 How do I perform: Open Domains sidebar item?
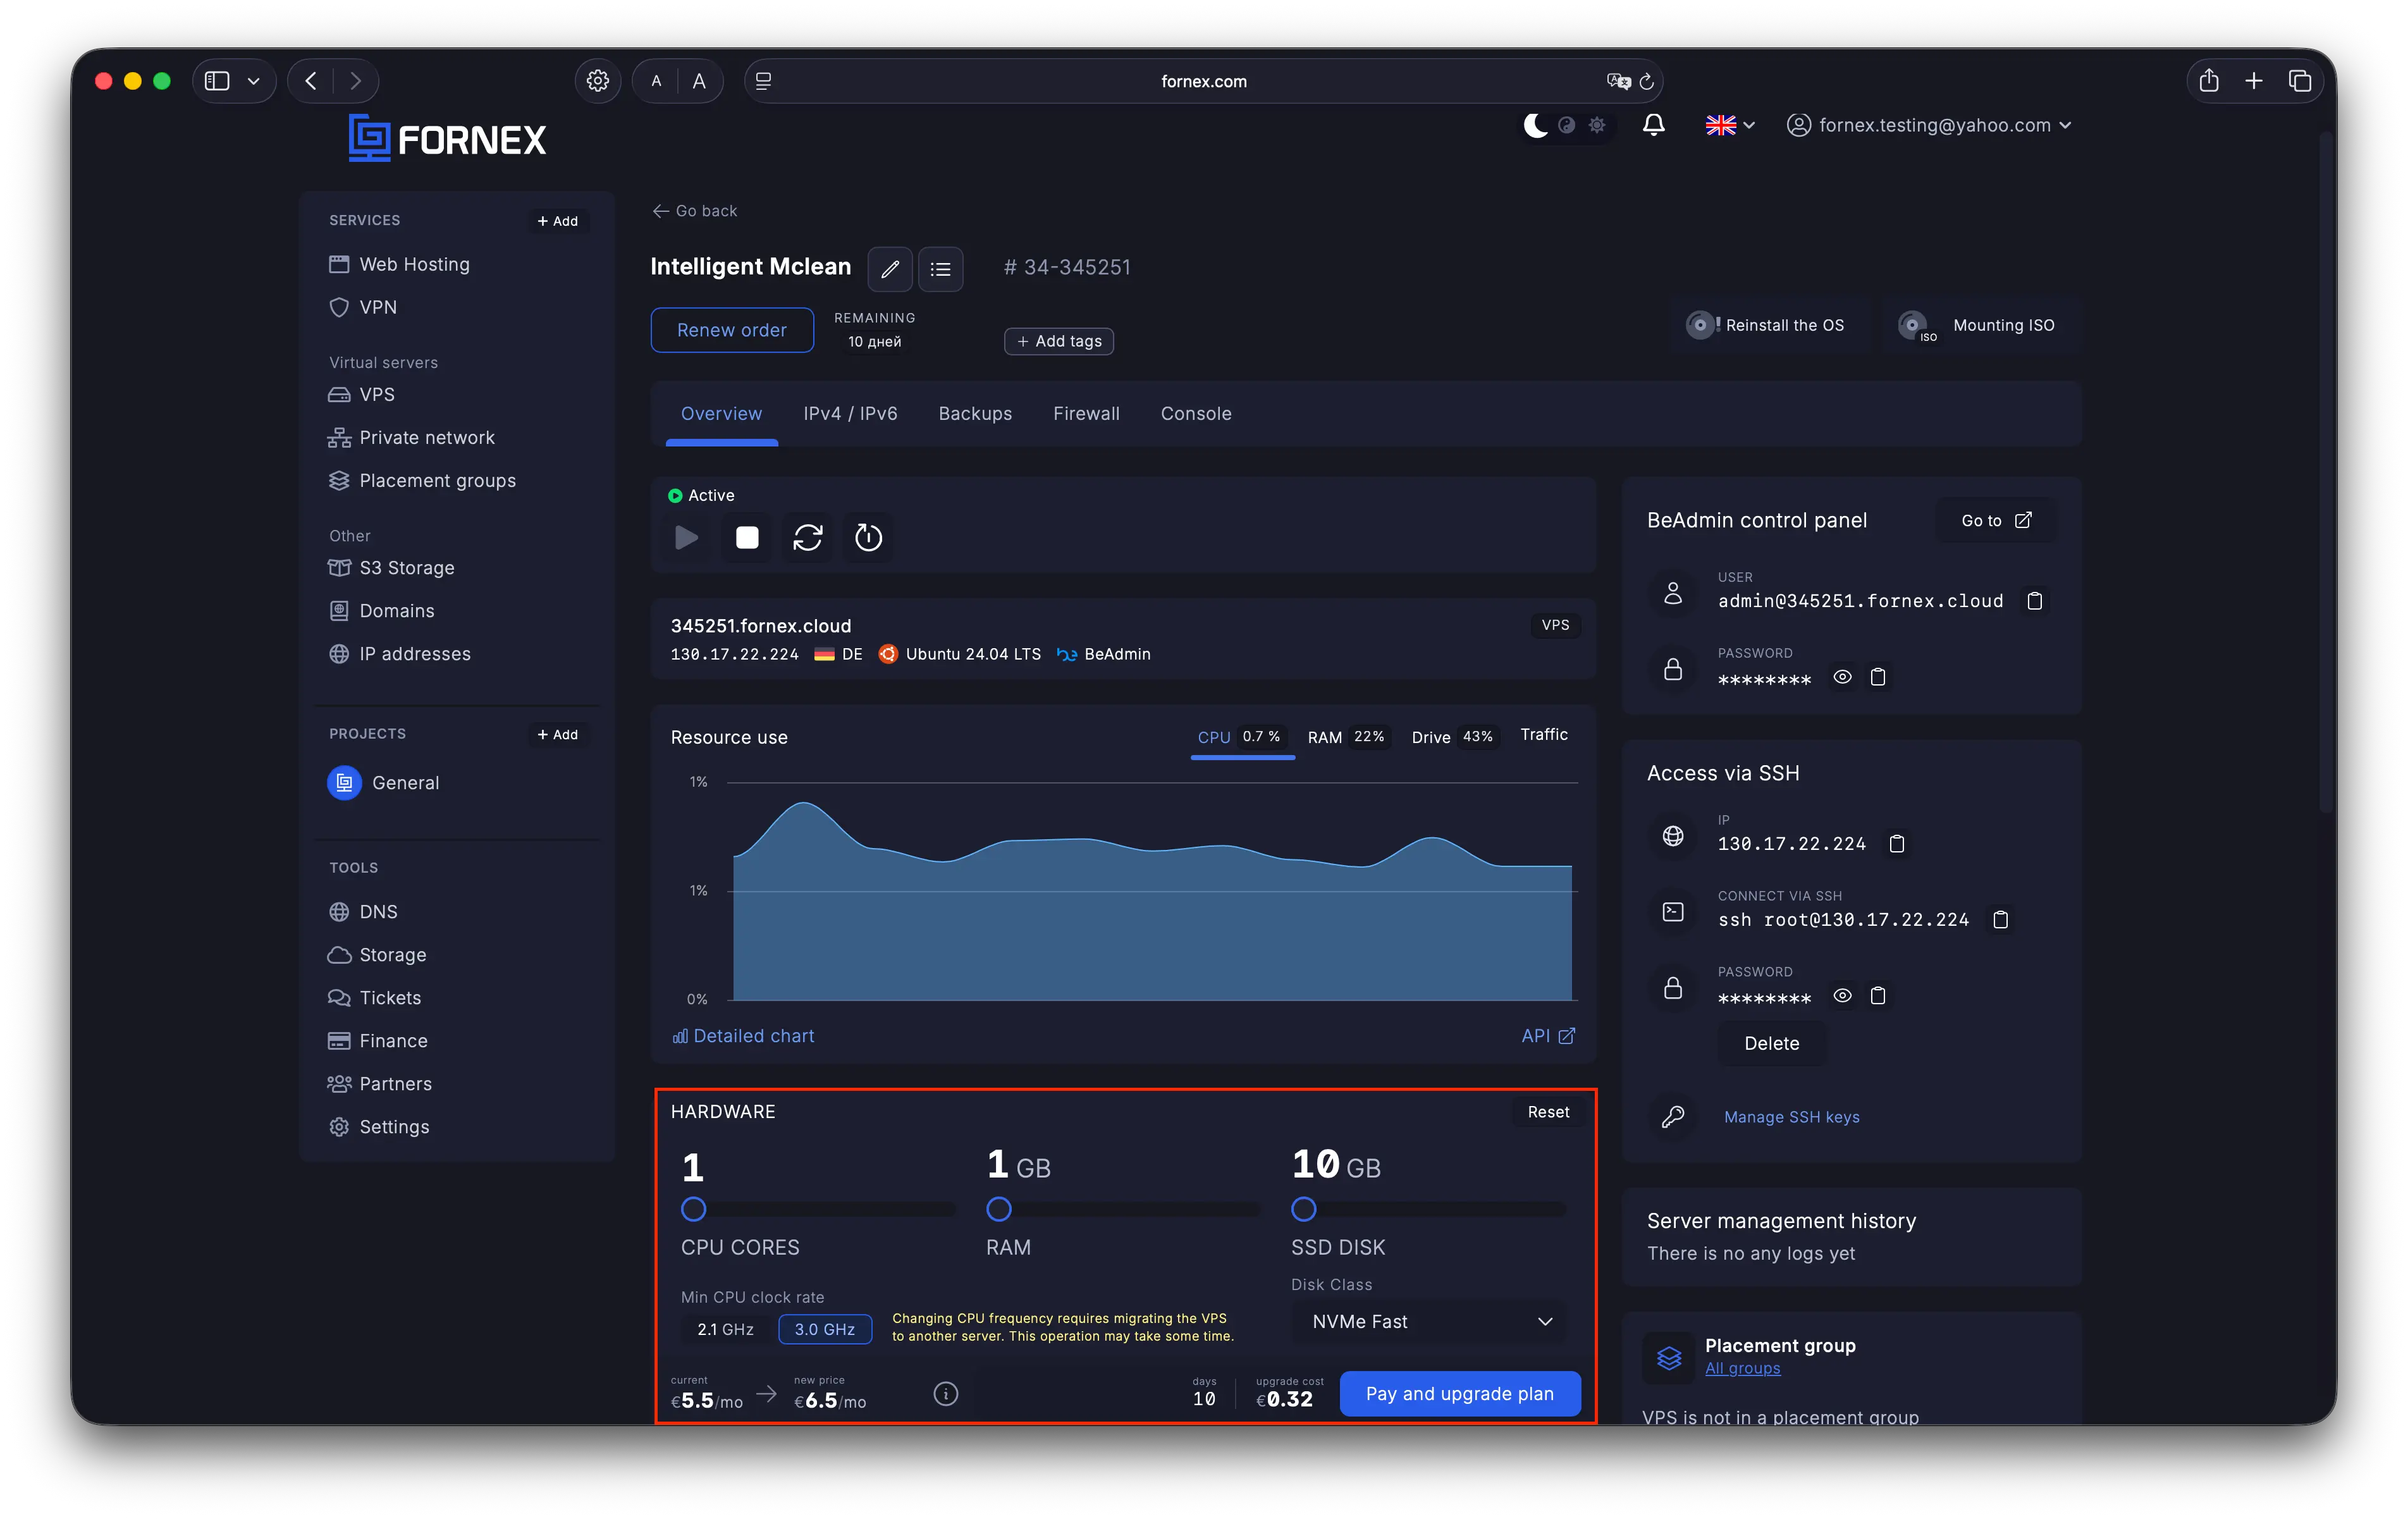pos(381,610)
